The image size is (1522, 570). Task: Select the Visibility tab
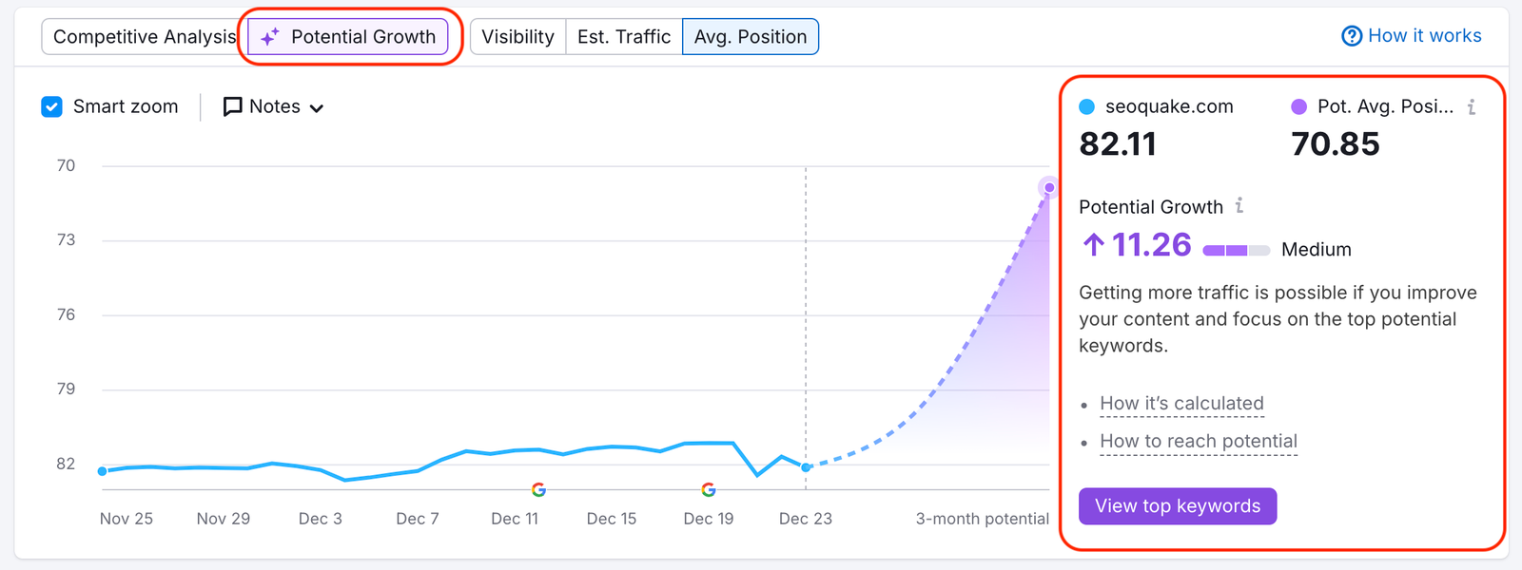[x=517, y=36]
